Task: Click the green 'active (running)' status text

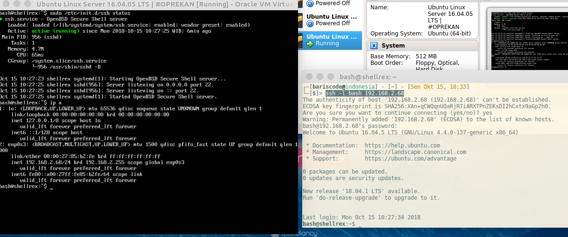Action: [55, 31]
